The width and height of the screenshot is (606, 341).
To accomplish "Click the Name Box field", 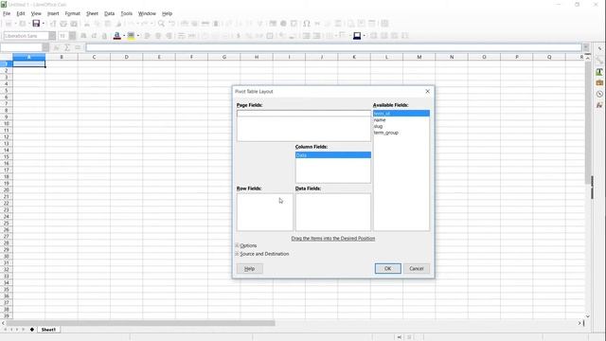I will coord(21,47).
